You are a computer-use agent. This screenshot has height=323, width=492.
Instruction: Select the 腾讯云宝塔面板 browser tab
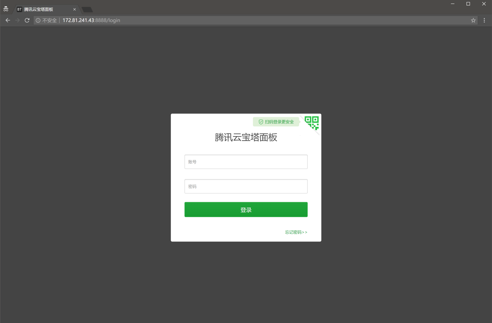coord(43,9)
